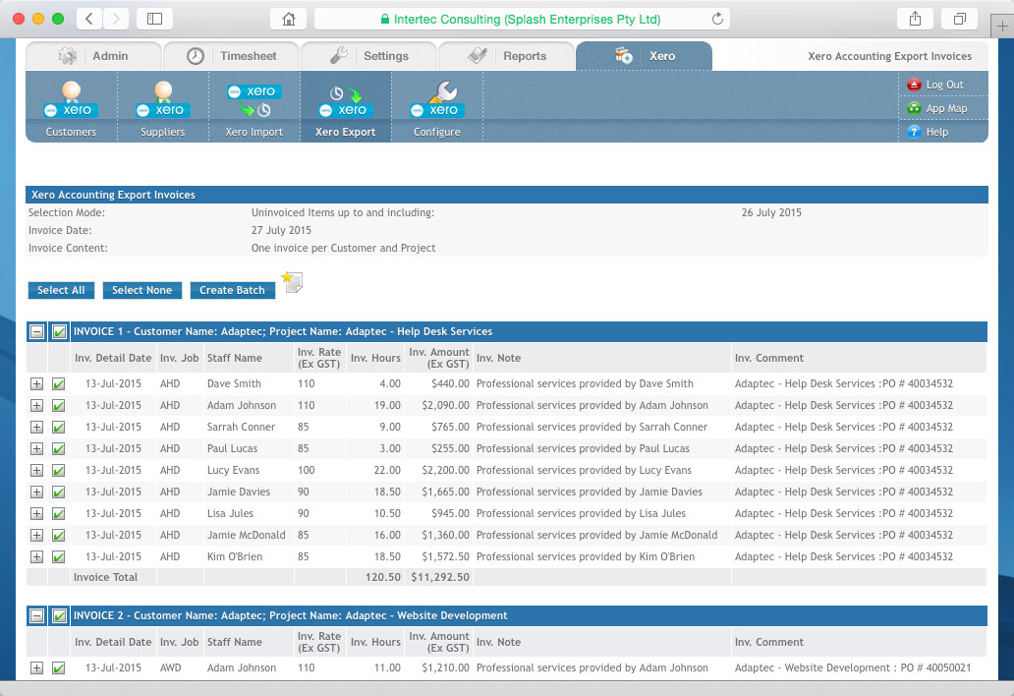Select the Xero tab
This screenshot has width=1014, height=696.
coord(645,56)
